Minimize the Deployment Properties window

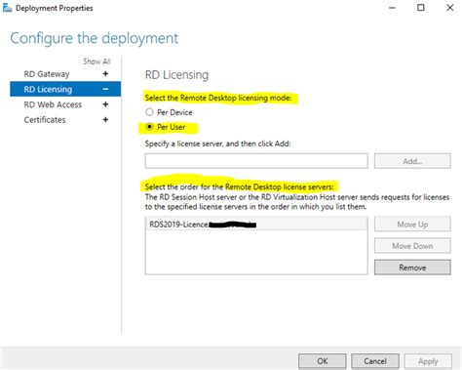(392, 8)
